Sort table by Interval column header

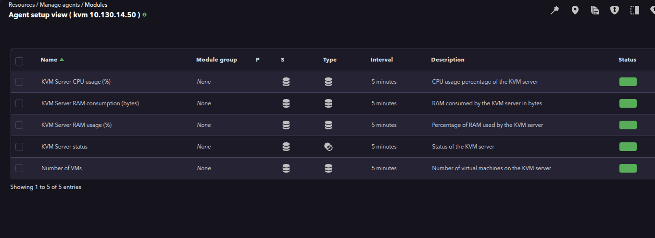click(382, 60)
